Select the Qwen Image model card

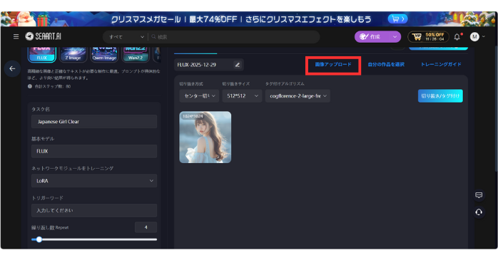tap(104, 54)
